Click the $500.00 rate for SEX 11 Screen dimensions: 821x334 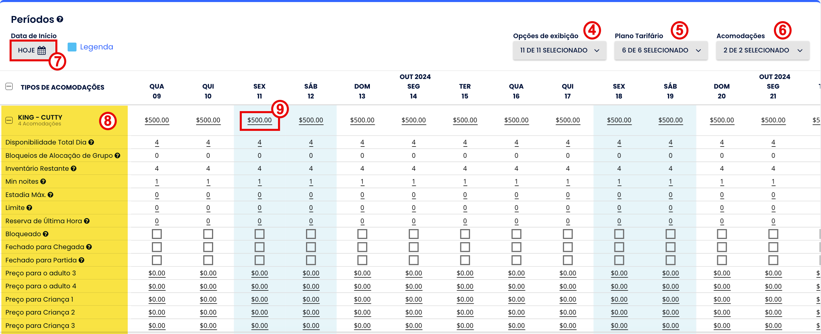click(260, 120)
